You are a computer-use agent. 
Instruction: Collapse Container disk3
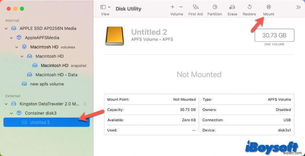tap(11, 113)
